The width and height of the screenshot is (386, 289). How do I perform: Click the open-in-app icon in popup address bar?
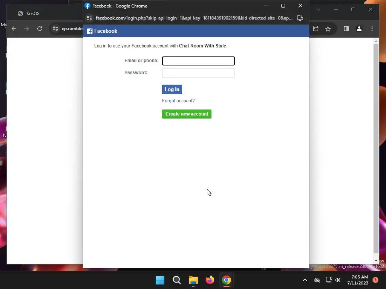coord(300,18)
